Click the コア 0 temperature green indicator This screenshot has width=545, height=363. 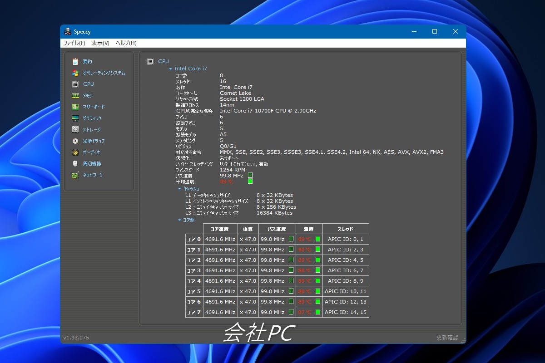point(318,239)
